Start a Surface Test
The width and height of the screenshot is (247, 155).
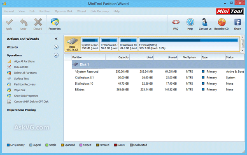21,79
